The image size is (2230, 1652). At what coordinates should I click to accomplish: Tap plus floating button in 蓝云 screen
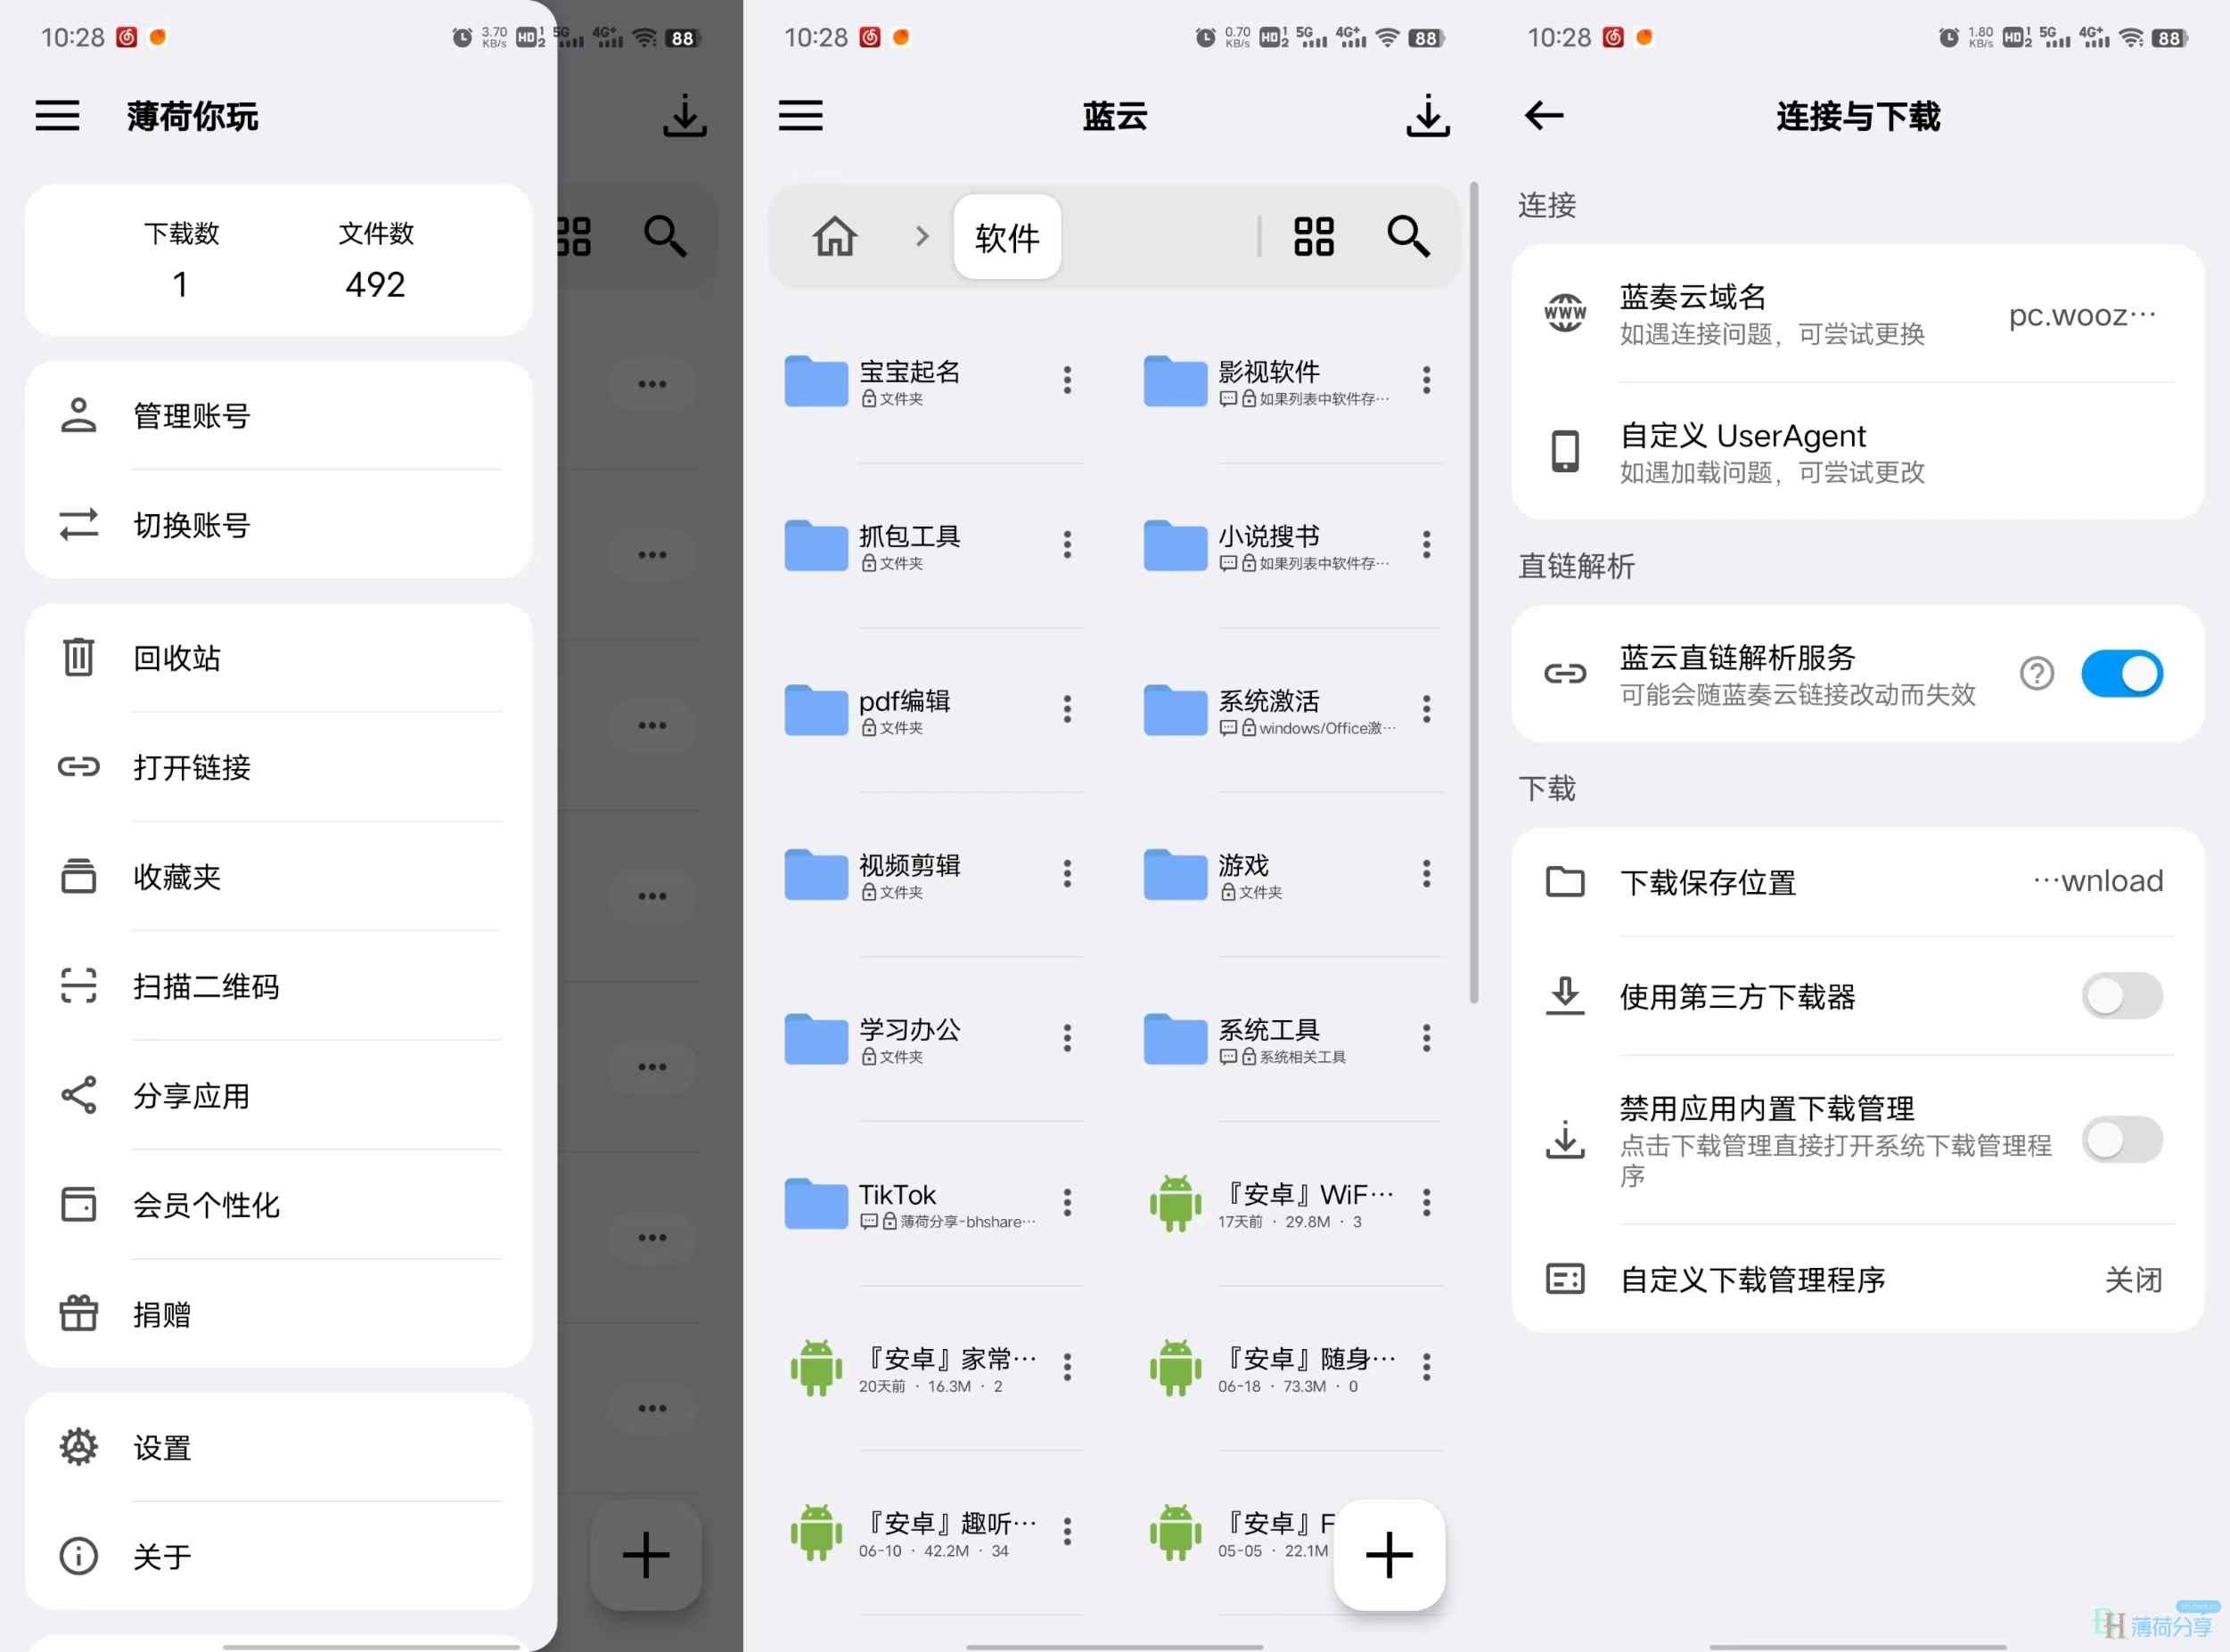[x=1389, y=1554]
